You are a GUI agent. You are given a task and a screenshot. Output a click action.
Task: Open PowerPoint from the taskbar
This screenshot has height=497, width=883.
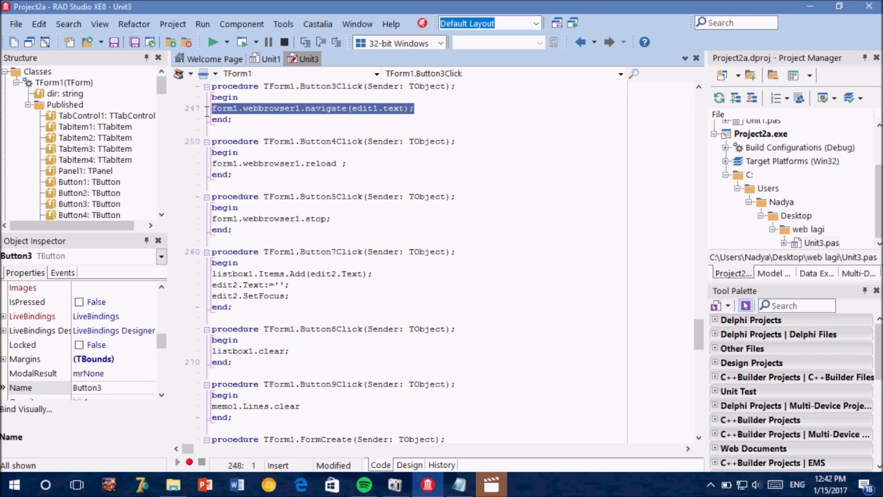pos(205,485)
